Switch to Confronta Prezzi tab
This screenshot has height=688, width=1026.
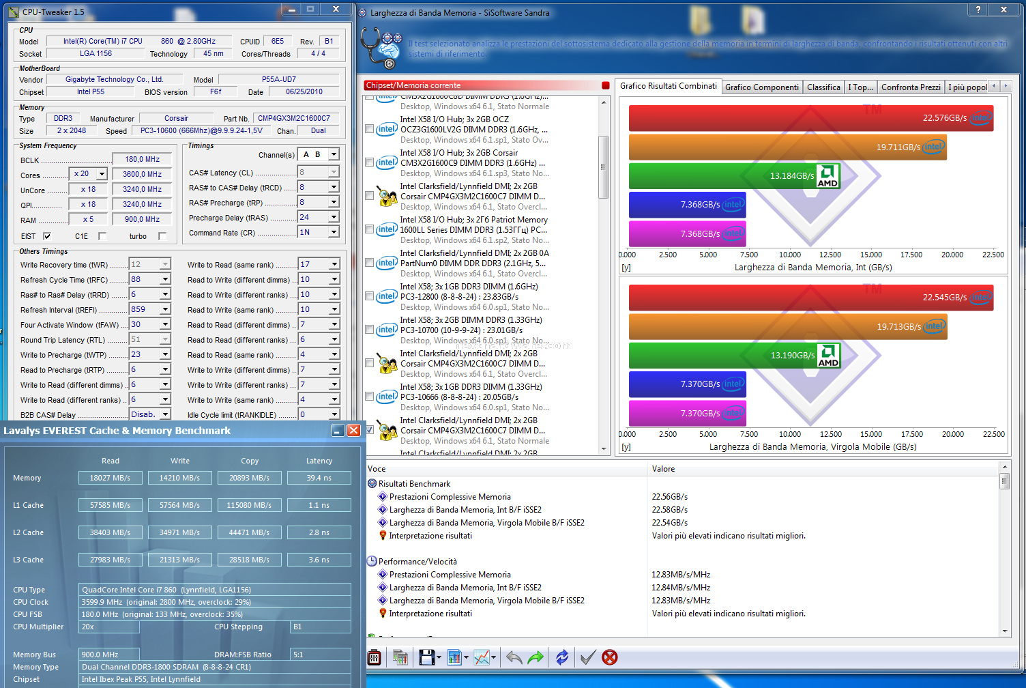(x=911, y=87)
